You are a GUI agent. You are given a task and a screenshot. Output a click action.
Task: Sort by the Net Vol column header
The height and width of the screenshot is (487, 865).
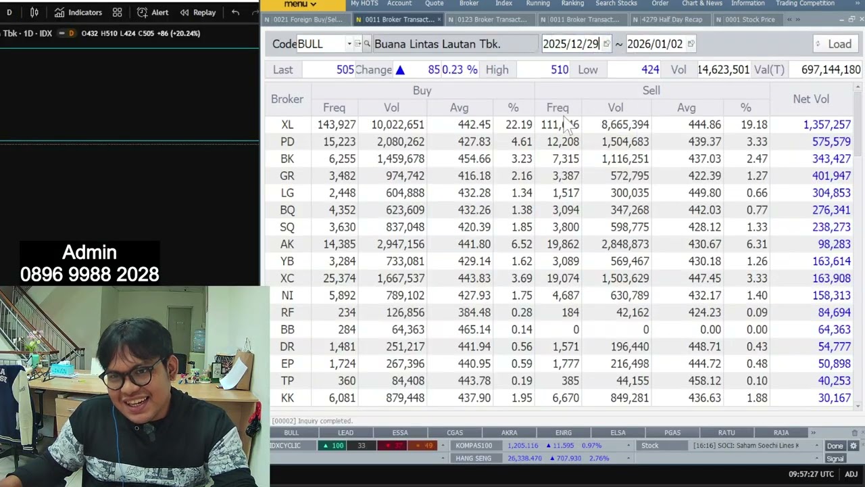tap(811, 99)
